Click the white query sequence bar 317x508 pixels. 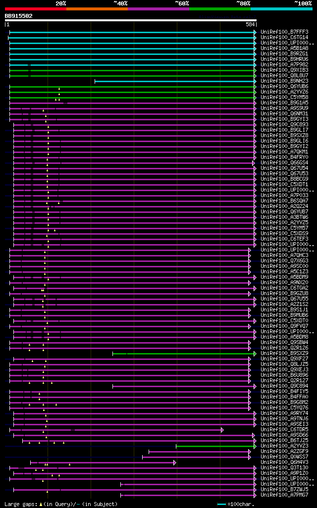coord(131,20)
